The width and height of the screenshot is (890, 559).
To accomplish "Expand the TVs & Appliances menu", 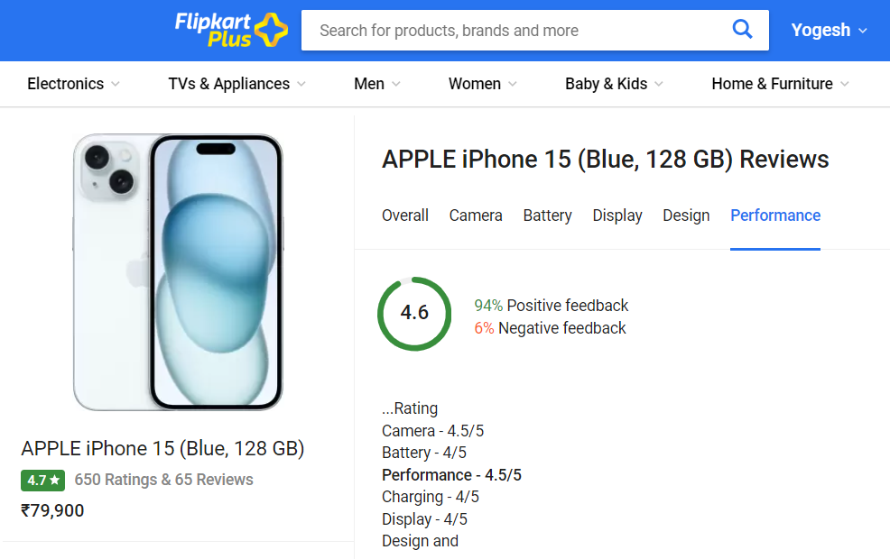I will (236, 84).
